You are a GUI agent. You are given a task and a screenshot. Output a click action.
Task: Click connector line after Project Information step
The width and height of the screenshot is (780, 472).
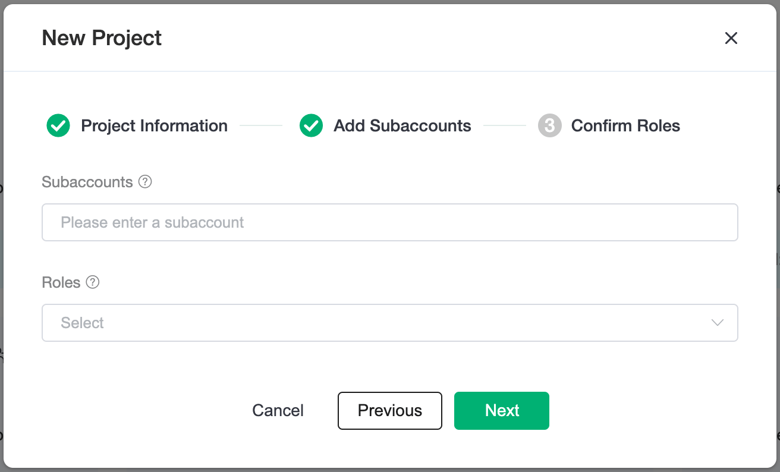(260, 126)
